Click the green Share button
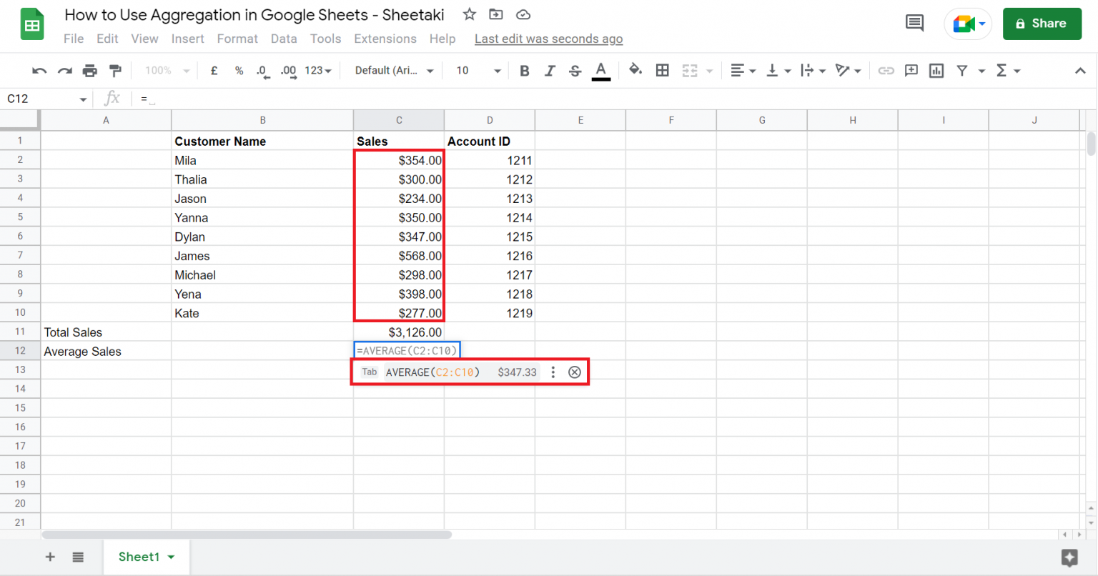The image size is (1098, 576). (1042, 23)
